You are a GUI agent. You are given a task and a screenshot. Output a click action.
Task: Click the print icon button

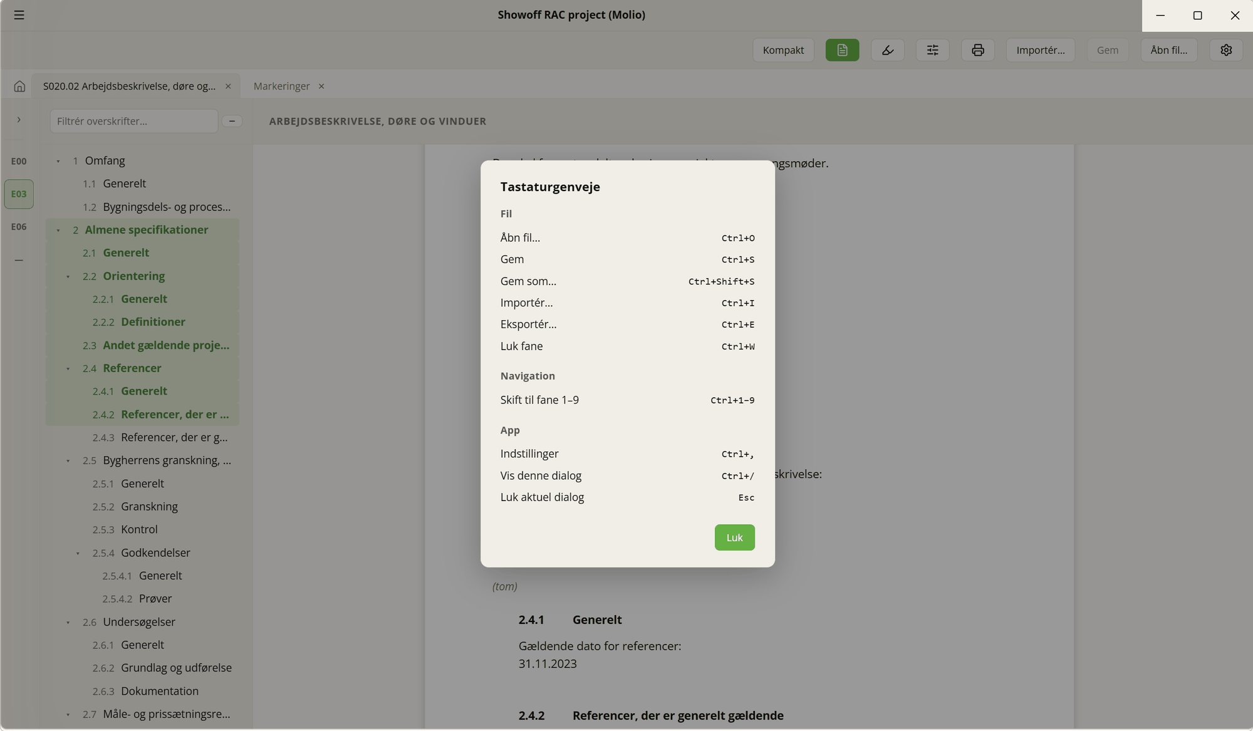(977, 50)
